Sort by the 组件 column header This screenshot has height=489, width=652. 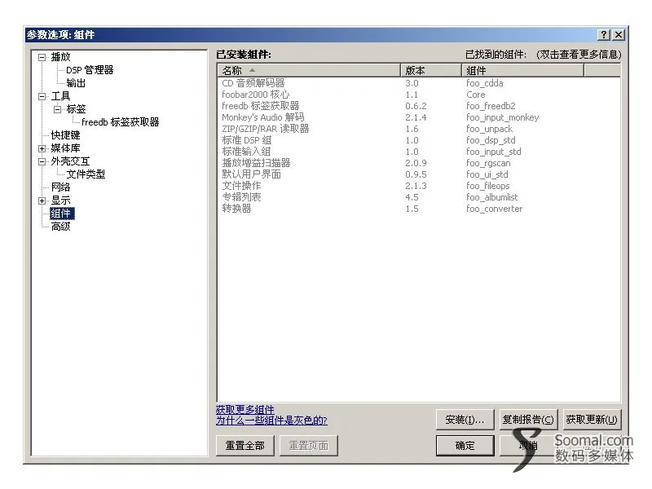point(523,71)
